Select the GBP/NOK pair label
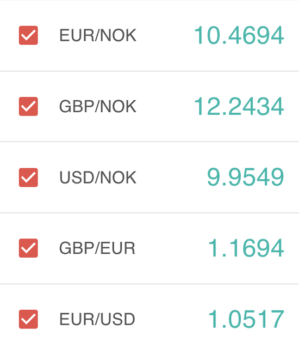This screenshot has height=354, width=299. point(98,106)
